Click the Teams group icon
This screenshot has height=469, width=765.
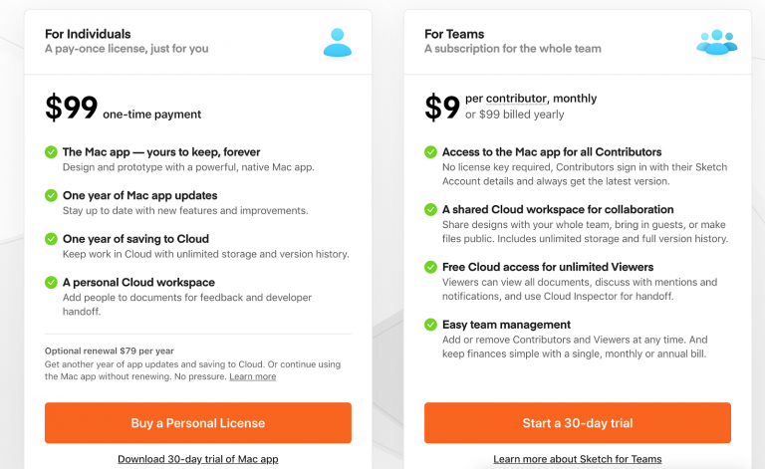(x=716, y=42)
